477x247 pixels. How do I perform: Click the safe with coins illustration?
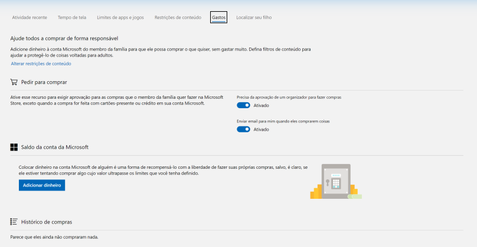tap(336, 182)
